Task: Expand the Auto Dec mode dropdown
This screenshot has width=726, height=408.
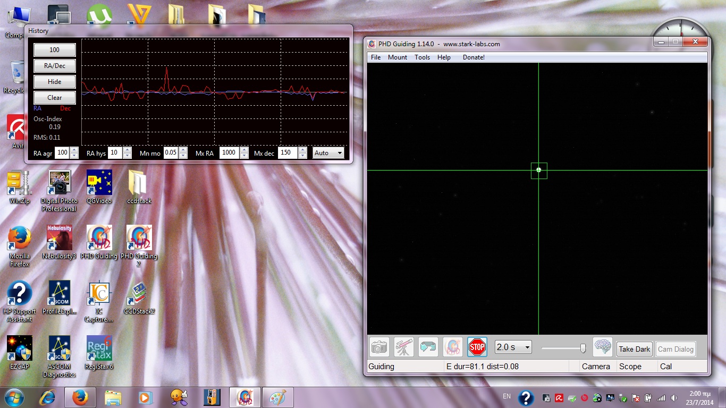Action: coord(328,153)
